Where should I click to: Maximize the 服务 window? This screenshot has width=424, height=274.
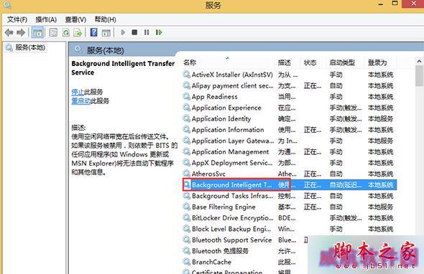(x=395, y=4)
